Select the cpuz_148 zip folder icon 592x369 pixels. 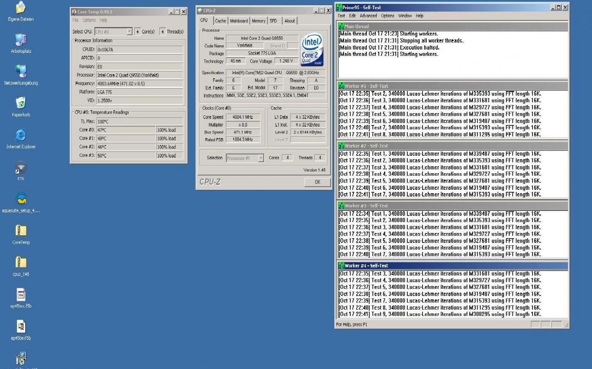[21, 263]
